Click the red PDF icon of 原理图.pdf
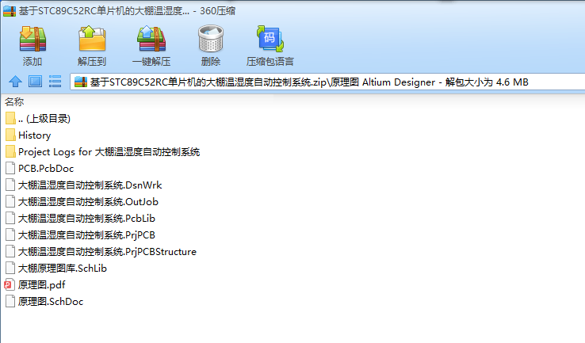This screenshot has height=343, width=585. [10, 285]
